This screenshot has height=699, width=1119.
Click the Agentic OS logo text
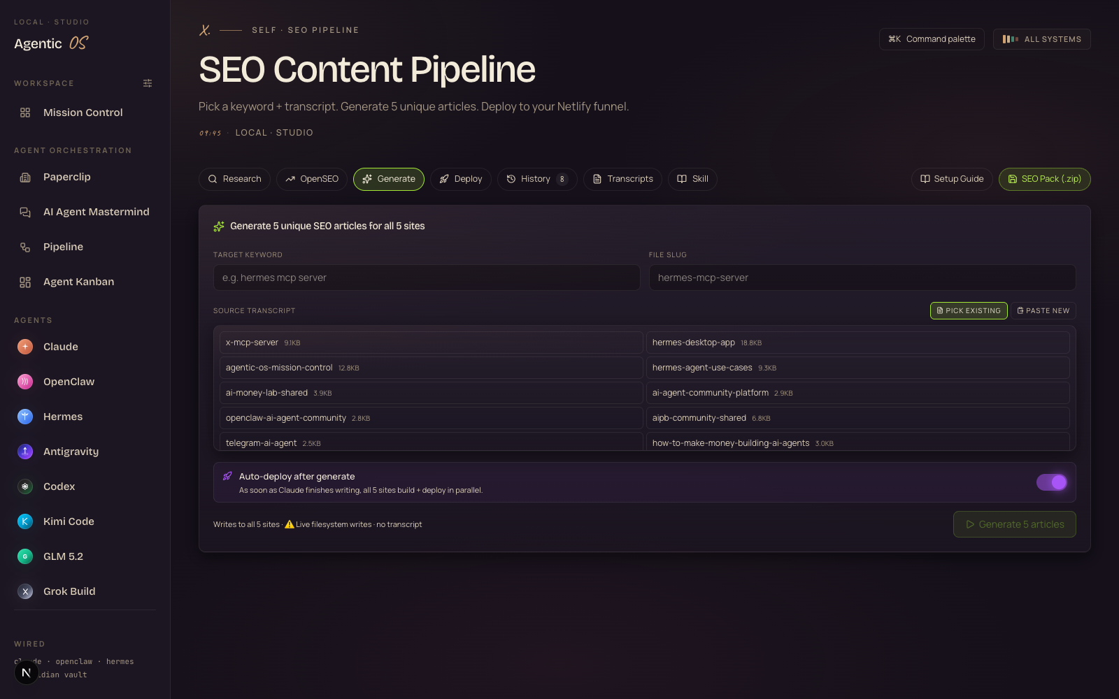click(51, 43)
